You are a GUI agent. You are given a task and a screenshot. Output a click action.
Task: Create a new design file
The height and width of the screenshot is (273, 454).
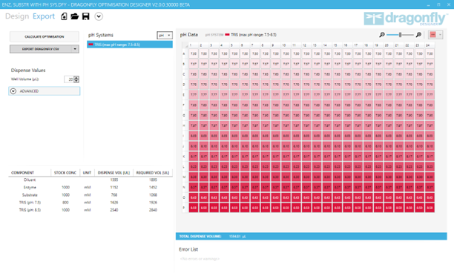[64, 16]
